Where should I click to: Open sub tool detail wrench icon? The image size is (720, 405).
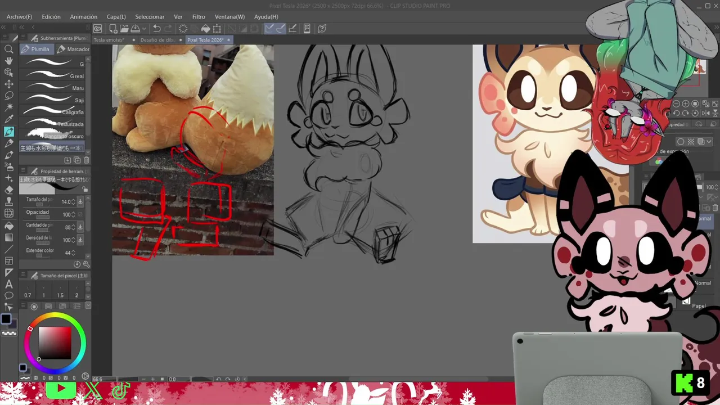86,264
